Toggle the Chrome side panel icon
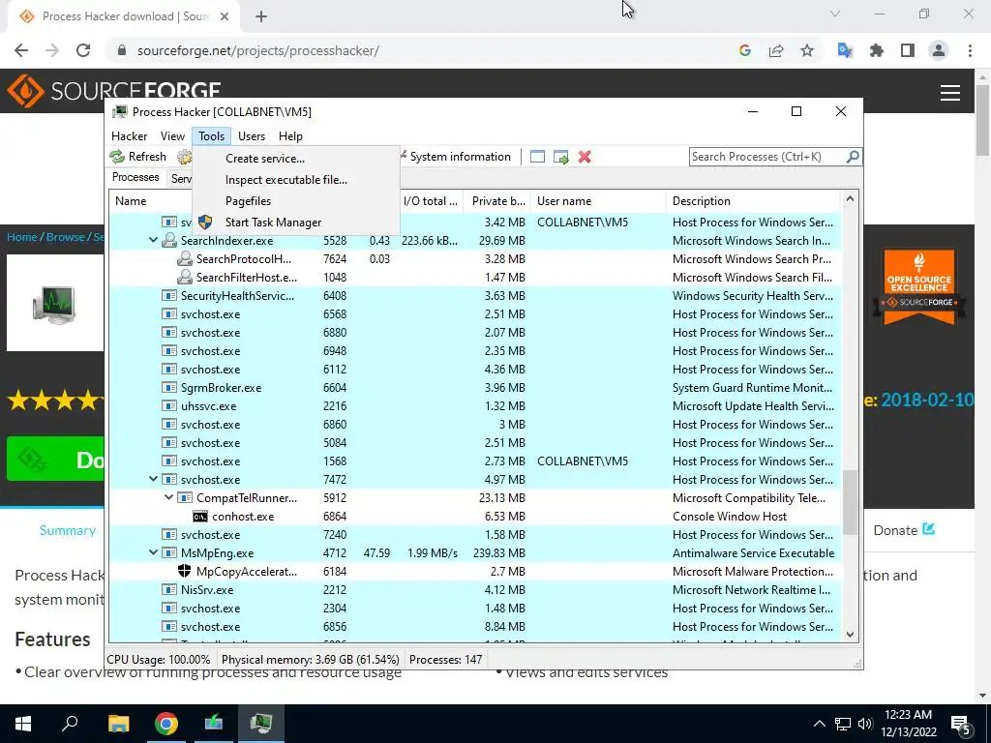 908,50
